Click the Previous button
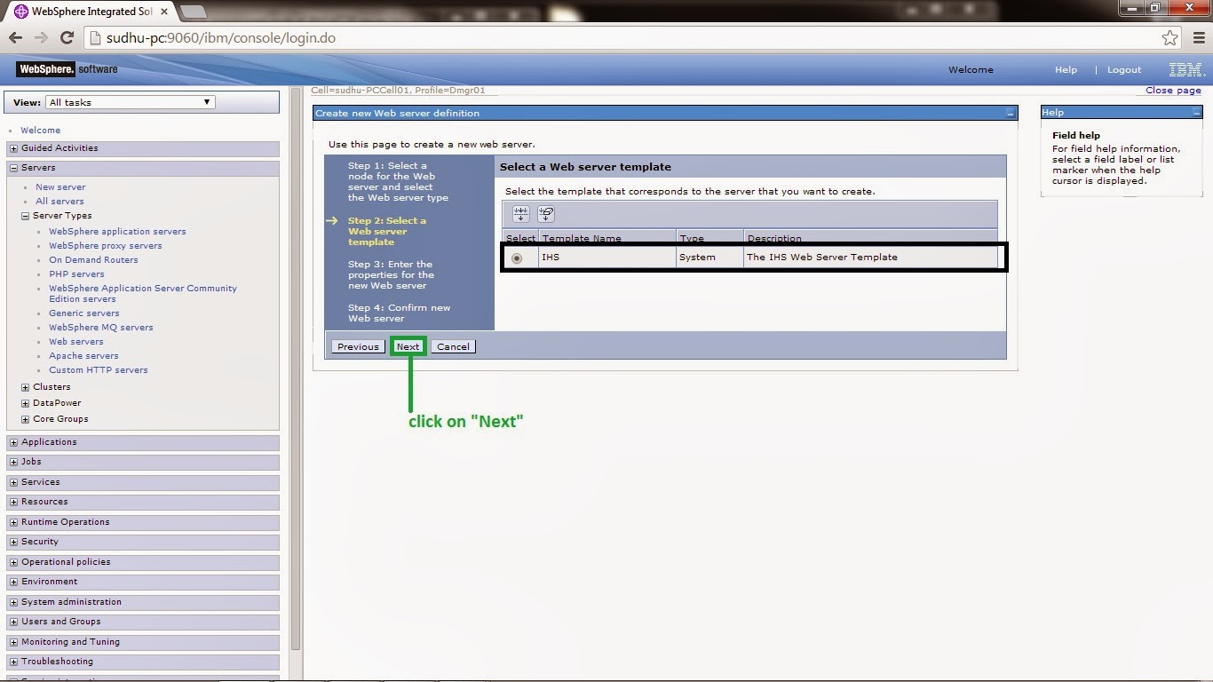Screen dimensions: 1213x682 click(x=358, y=346)
